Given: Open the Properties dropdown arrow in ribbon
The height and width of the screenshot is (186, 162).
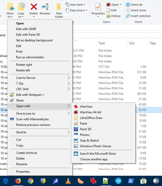Looking at the screenshot, I should 98,17.
